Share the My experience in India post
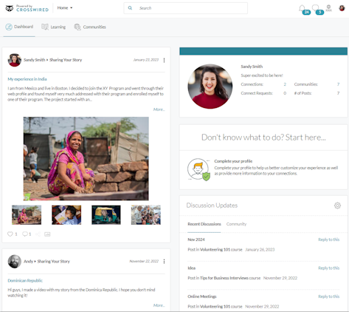Screen dimensions: 349x312 pyautogui.click(x=38, y=234)
